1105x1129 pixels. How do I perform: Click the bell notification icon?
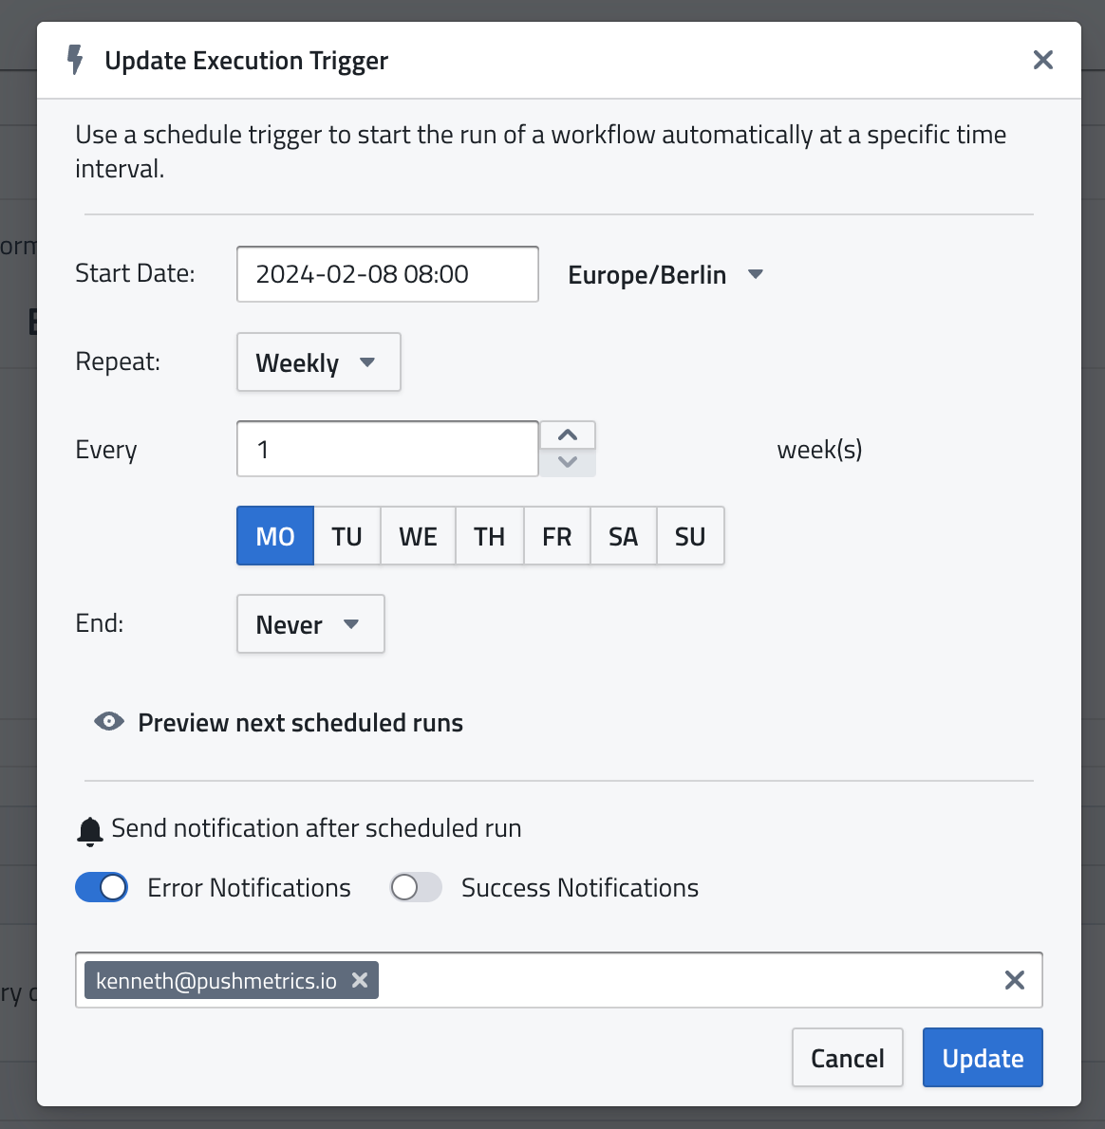point(90,830)
